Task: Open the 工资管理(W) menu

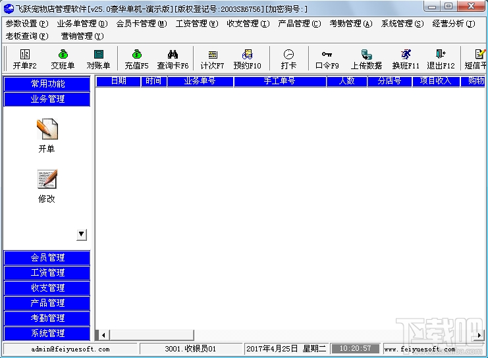Action: [197, 24]
